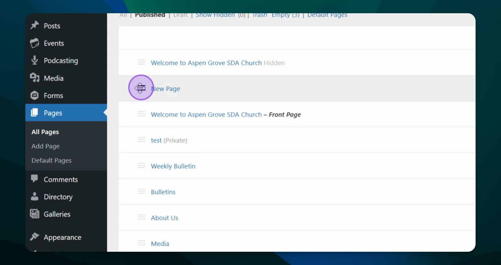This screenshot has width=501, height=265.
Task: Show the Trash filter view
Action: click(x=260, y=15)
